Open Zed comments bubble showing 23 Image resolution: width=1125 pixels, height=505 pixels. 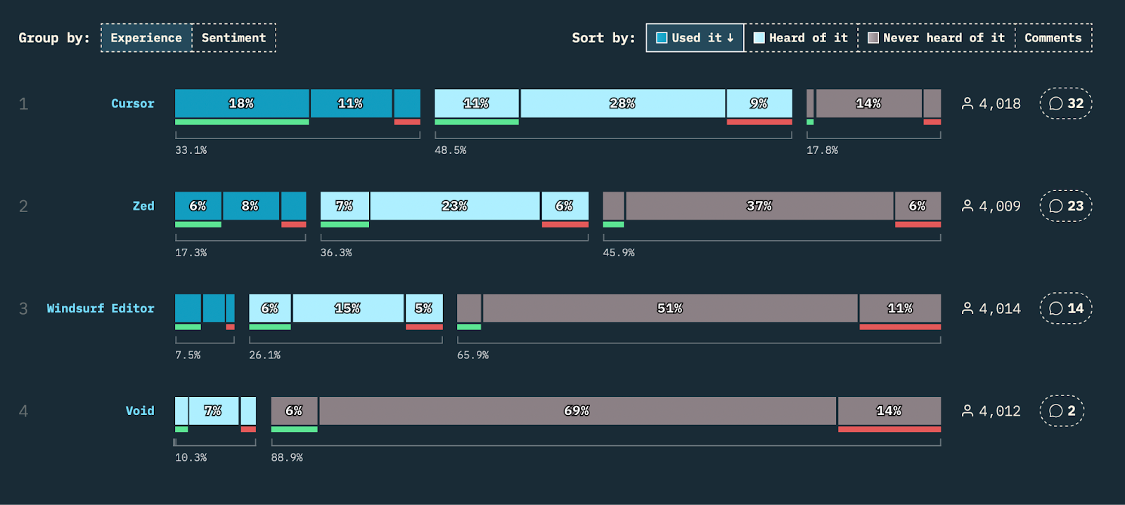pos(1066,206)
